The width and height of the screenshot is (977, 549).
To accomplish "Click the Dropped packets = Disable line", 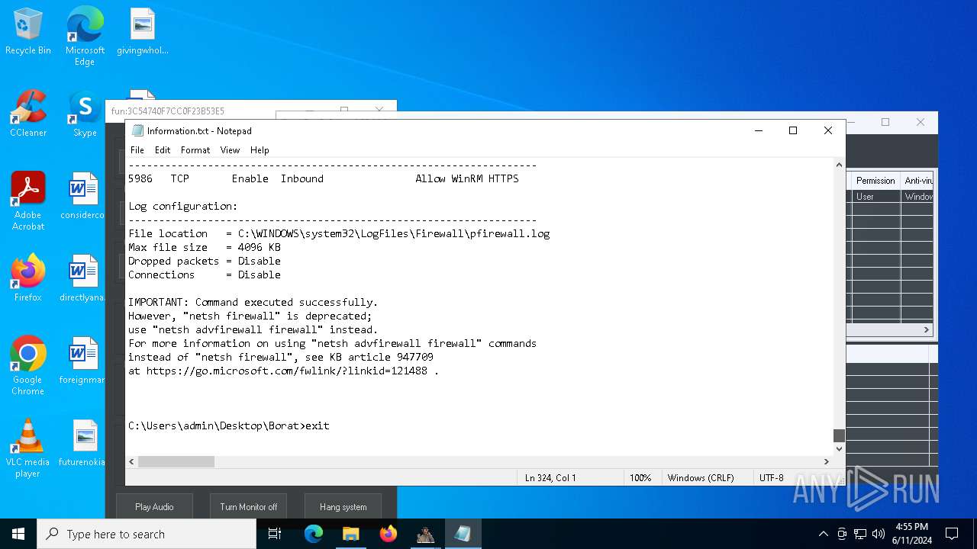I will coord(205,261).
